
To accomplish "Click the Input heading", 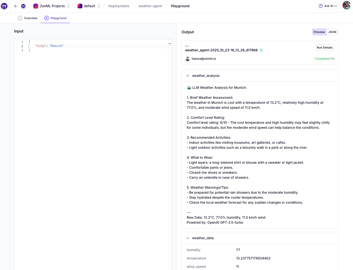I will (19, 31).
